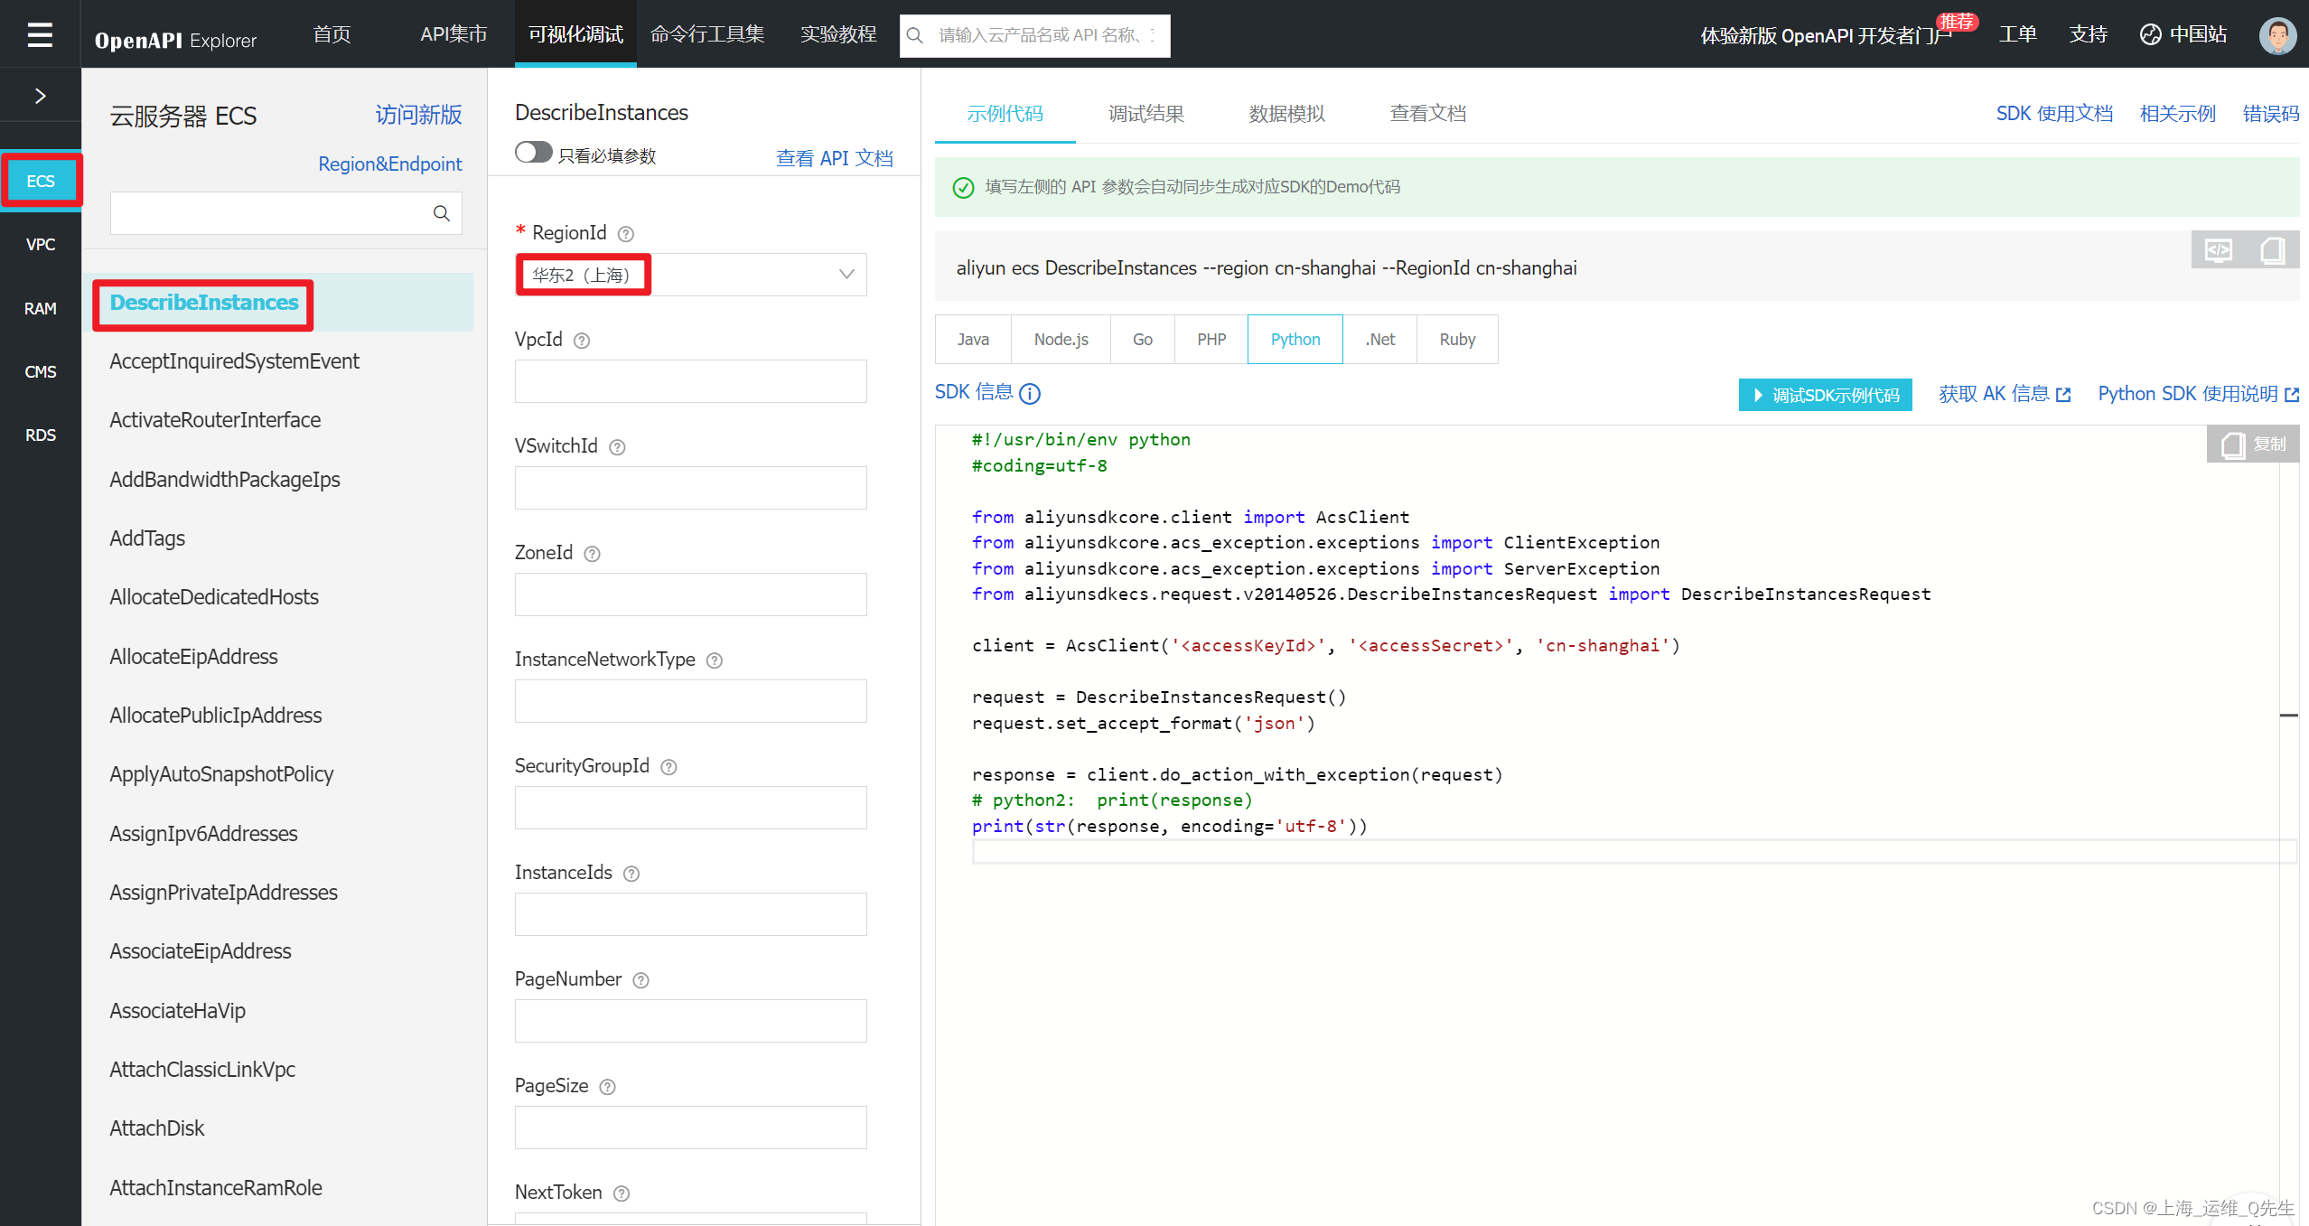Click the NextToken help question icon
Viewport: 2309px width, 1226px height.
point(621,1193)
